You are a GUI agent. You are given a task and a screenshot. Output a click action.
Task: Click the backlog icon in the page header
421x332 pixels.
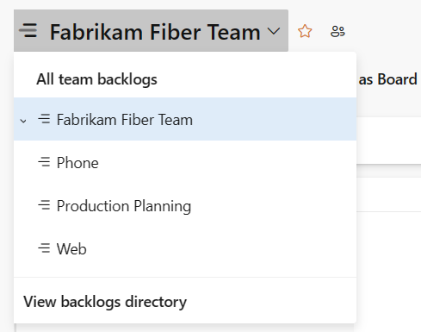(x=28, y=31)
